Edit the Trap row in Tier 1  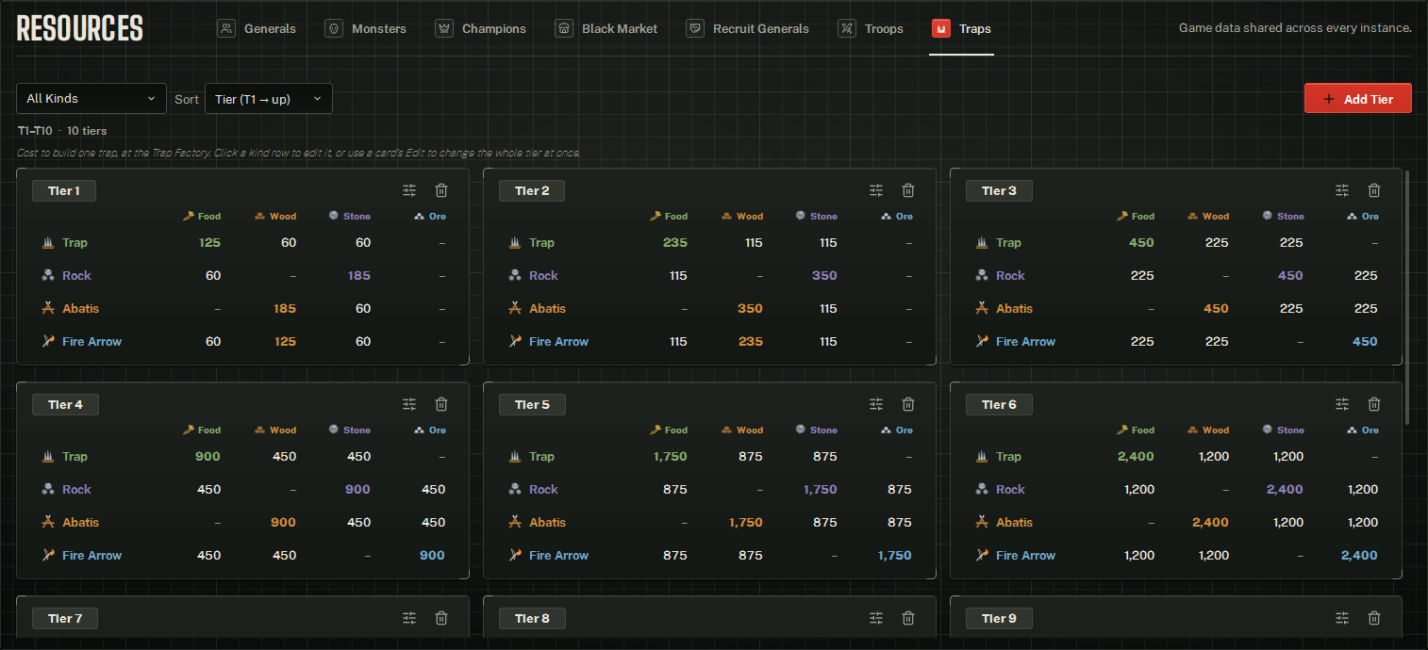coord(243,243)
